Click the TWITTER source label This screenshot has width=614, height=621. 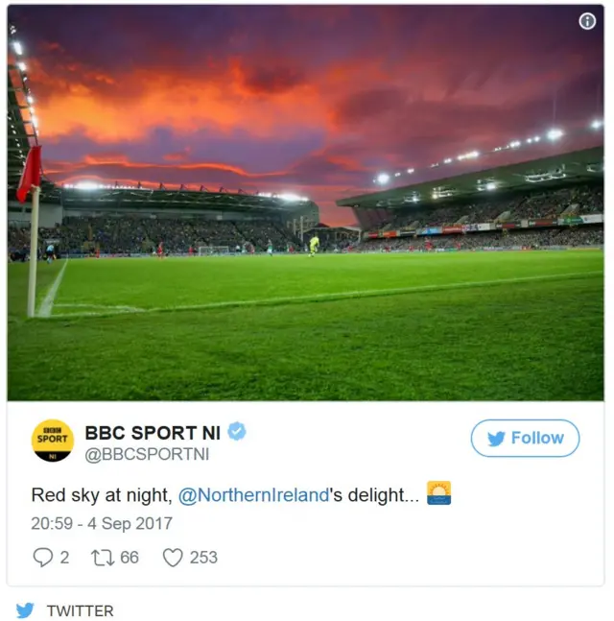click(80, 610)
